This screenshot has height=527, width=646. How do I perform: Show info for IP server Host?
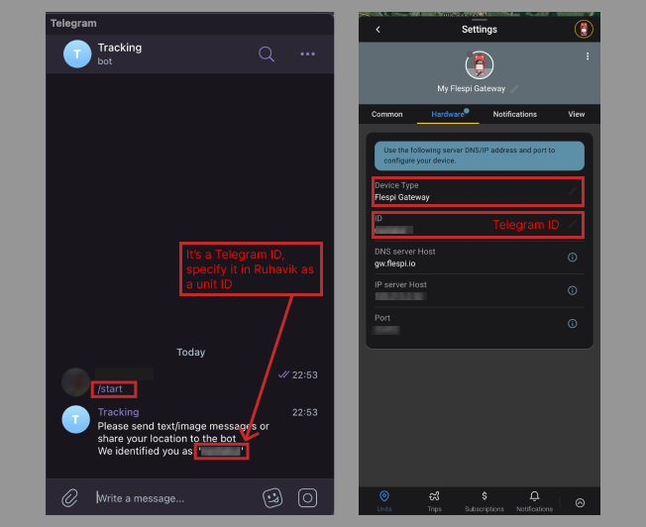(573, 290)
